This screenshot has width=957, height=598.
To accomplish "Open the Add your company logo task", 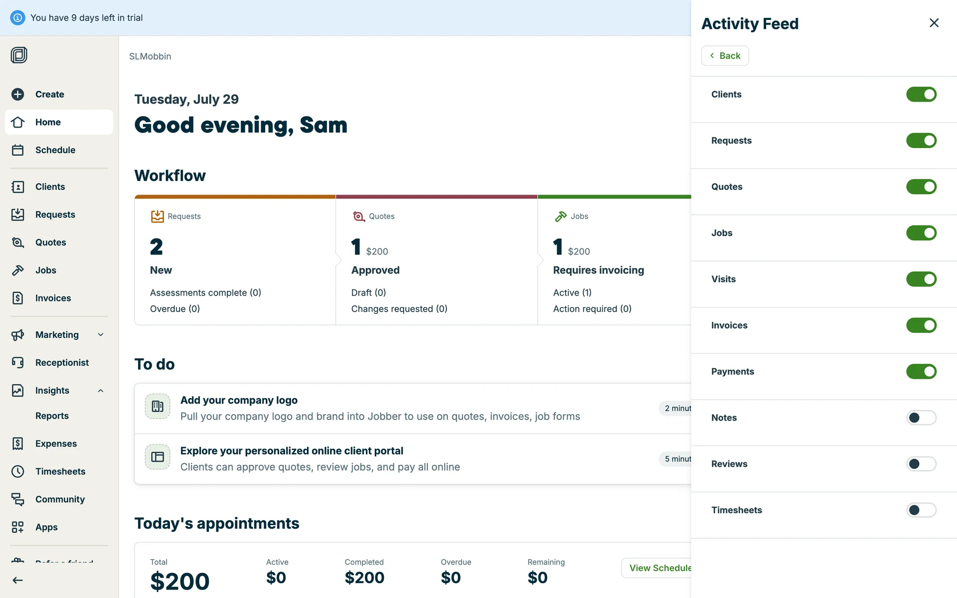I will 239,401.
